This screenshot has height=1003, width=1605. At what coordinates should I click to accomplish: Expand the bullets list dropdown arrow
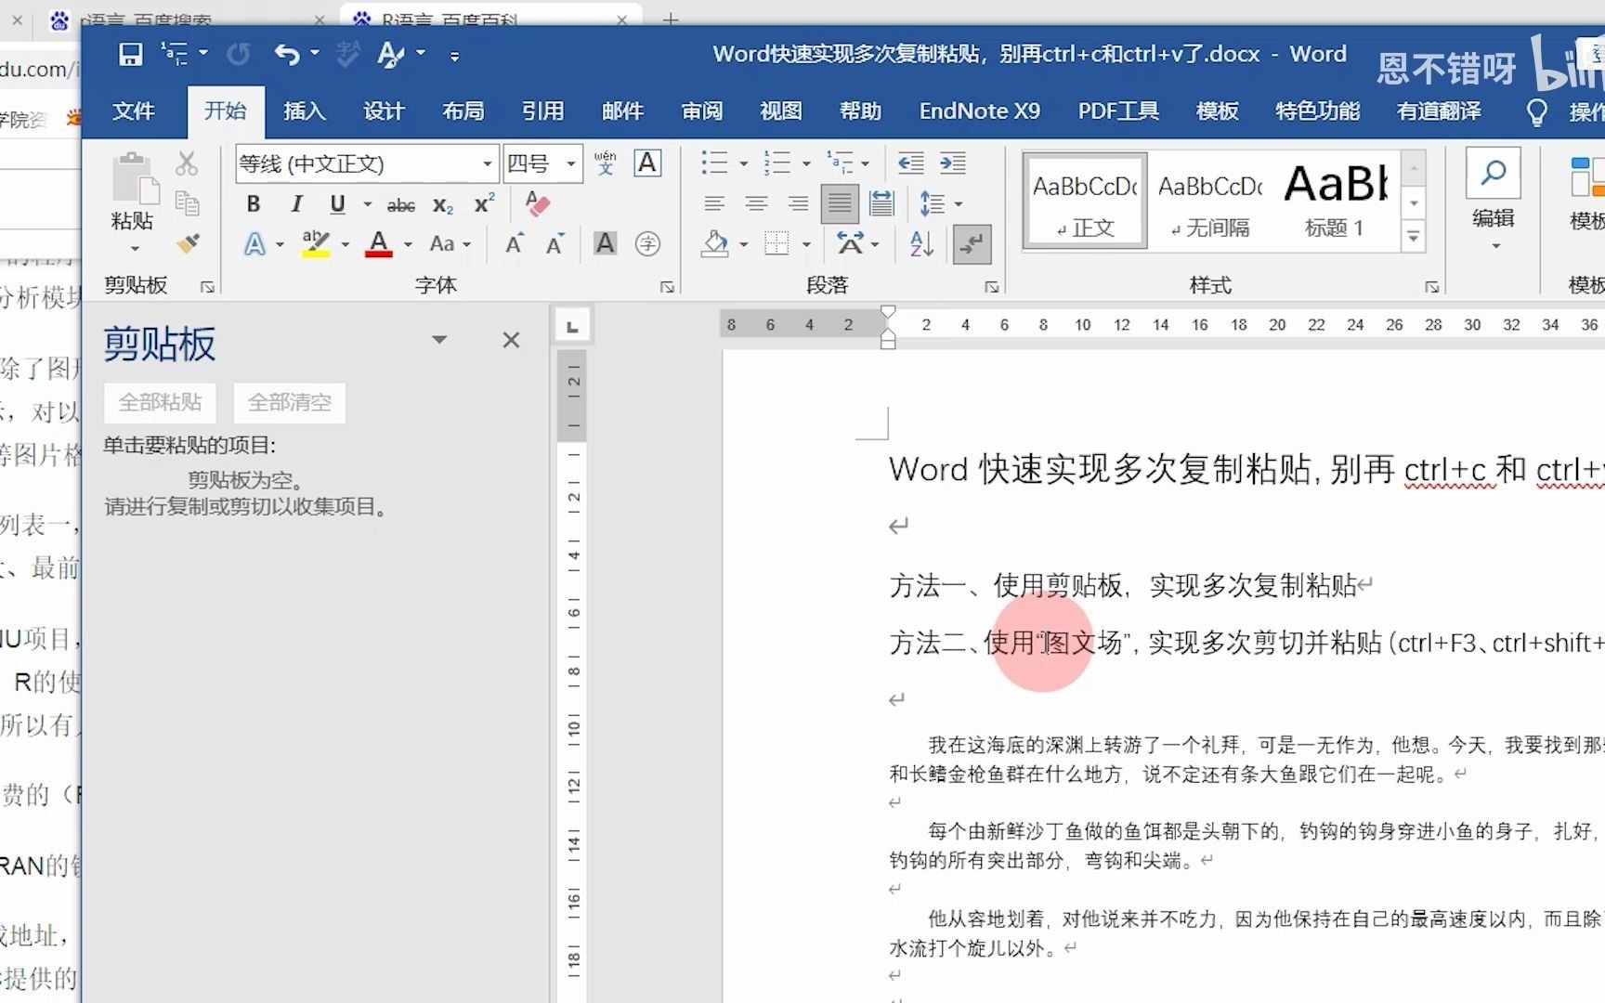coord(743,164)
